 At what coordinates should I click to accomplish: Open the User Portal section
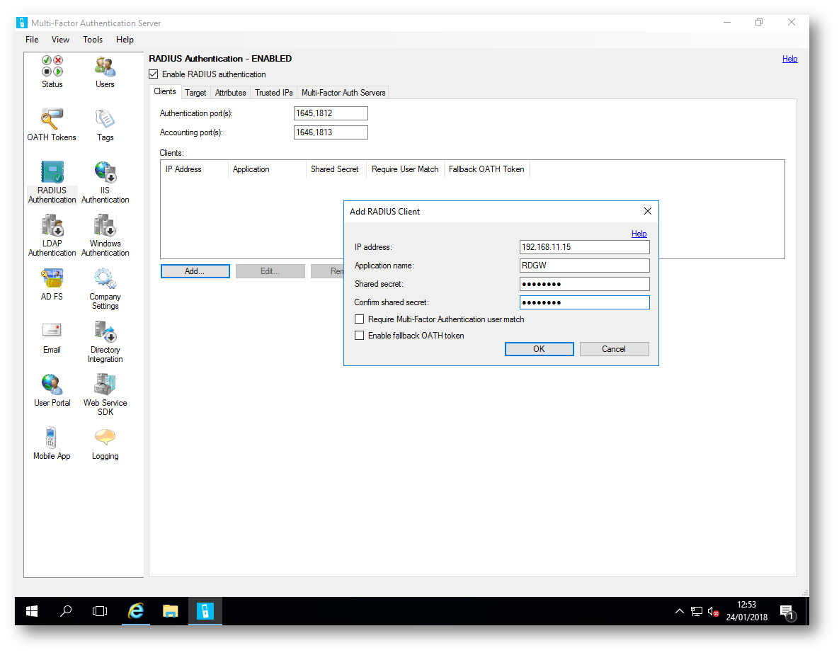(52, 390)
